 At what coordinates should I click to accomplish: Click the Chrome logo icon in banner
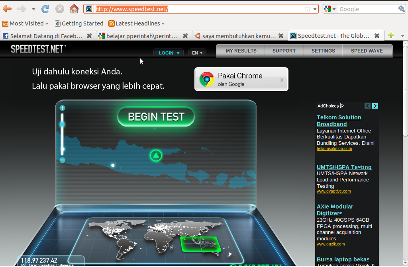click(x=207, y=79)
